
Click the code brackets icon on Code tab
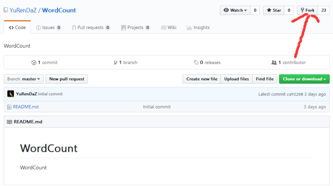11,27
